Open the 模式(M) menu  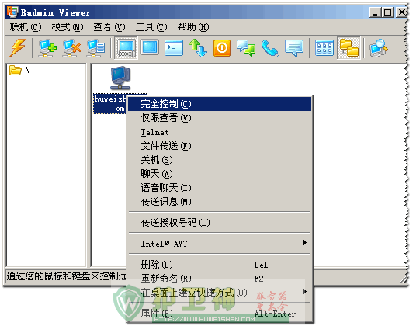point(68,27)
